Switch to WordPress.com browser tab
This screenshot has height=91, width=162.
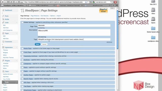click(97, 6)
